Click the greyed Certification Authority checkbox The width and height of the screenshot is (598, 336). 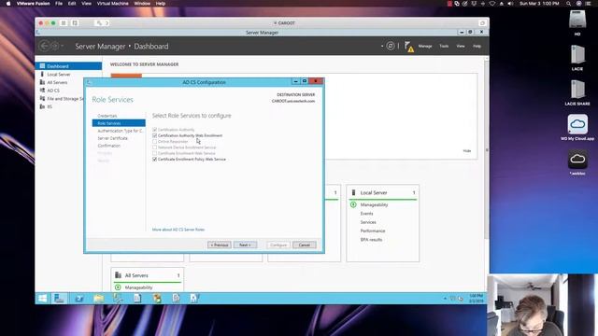154,130
